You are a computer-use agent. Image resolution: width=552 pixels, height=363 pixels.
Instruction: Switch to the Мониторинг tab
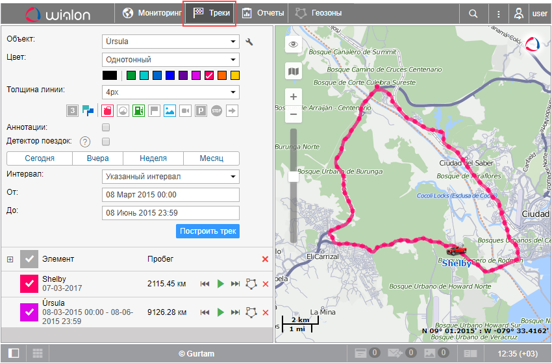tap(152, 14)
